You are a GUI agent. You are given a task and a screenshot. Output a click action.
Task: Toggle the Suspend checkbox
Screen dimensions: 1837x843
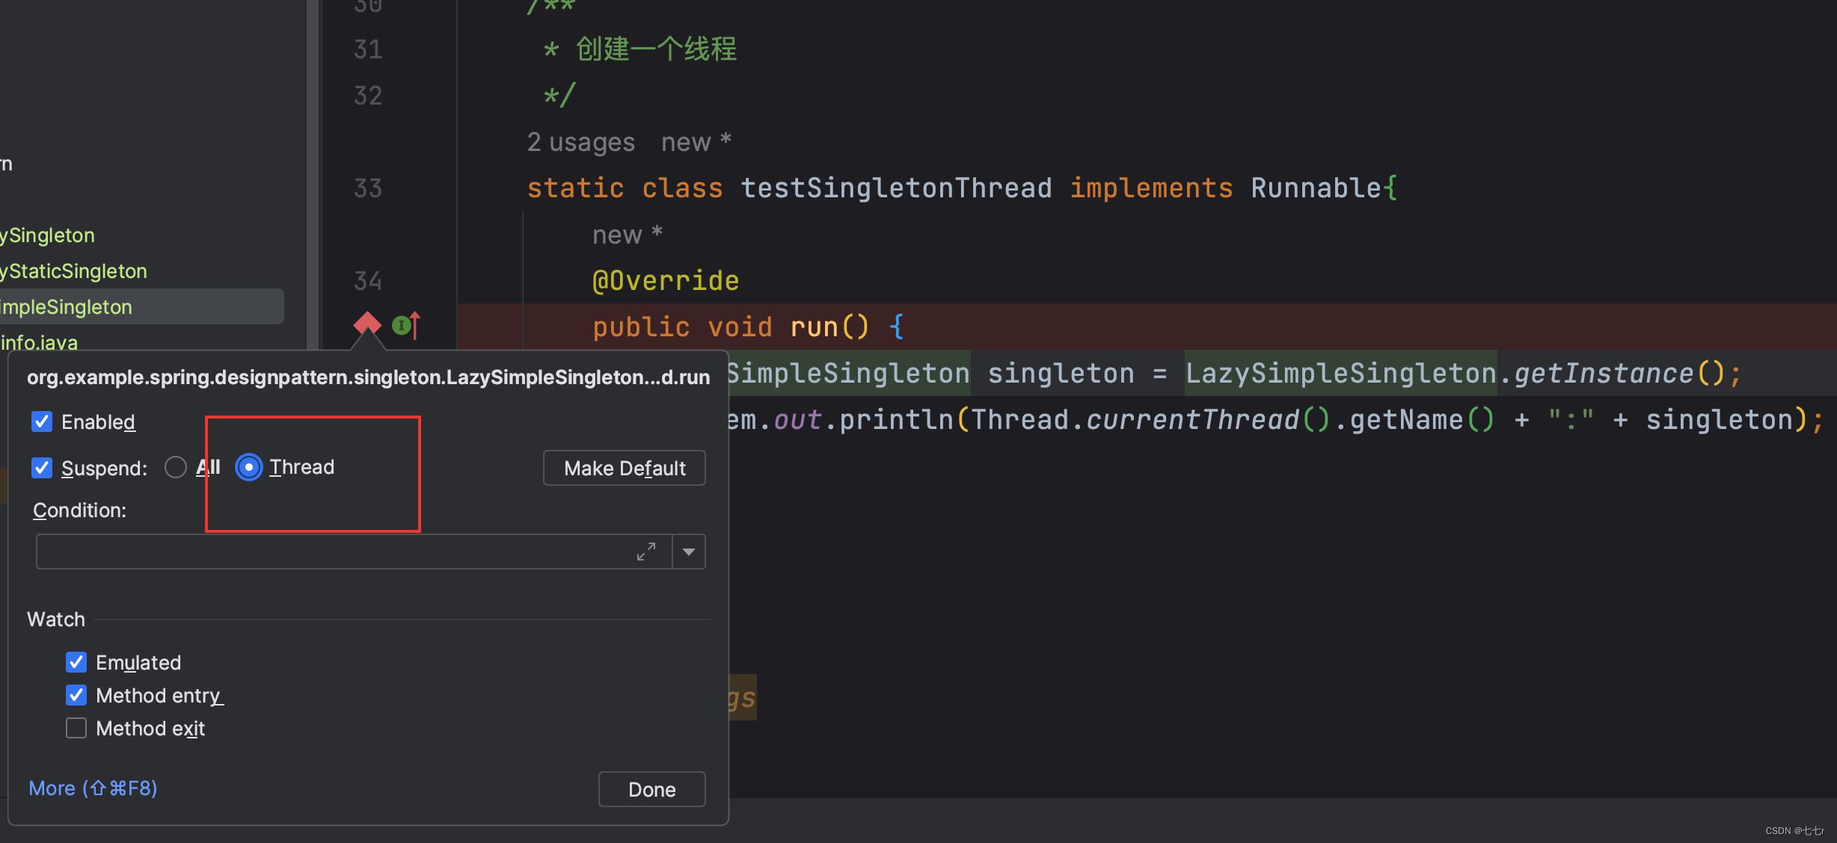coord(42,468)
